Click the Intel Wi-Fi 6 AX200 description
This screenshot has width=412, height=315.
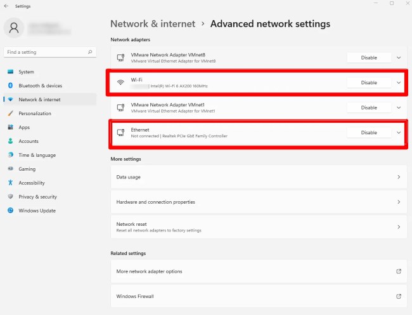[179, 86]
